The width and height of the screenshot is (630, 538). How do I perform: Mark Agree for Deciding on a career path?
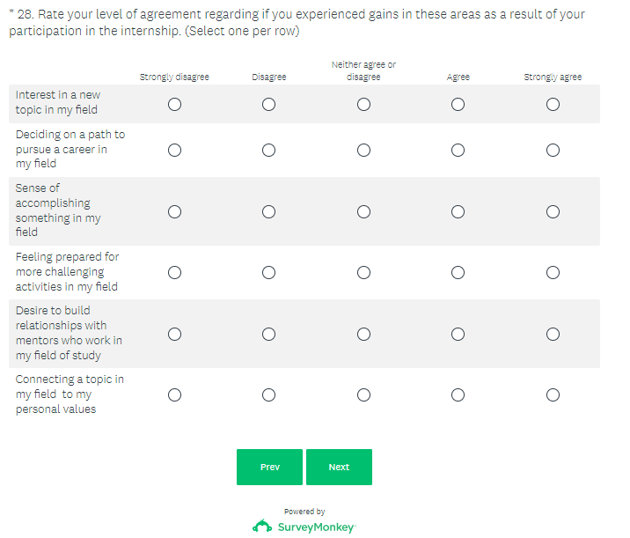[x=458, y=150]
